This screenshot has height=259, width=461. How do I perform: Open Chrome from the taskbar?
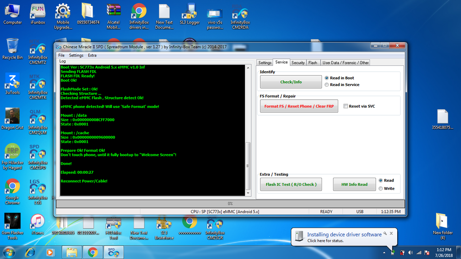coord(93,253)
